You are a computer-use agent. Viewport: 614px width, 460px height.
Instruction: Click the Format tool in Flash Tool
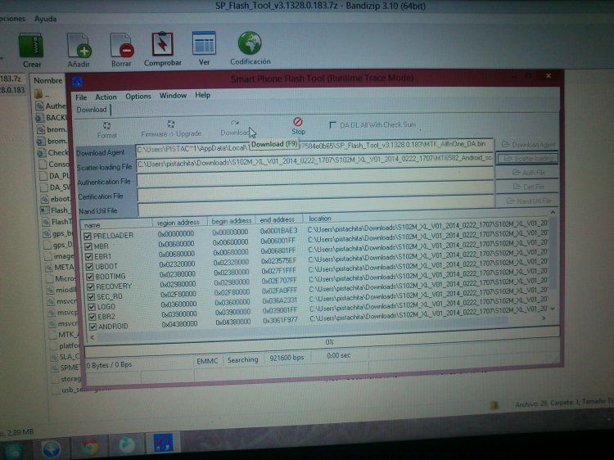pyautogui.click(x=107, y=130)
